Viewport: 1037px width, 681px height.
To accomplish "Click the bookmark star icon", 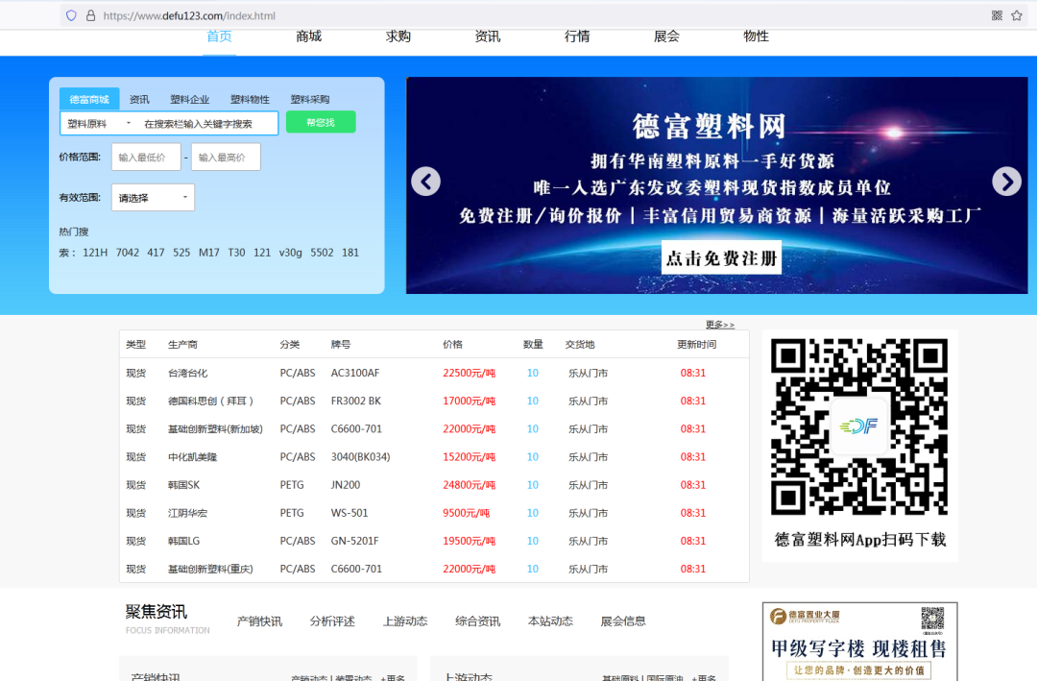I will point(1017,14).
